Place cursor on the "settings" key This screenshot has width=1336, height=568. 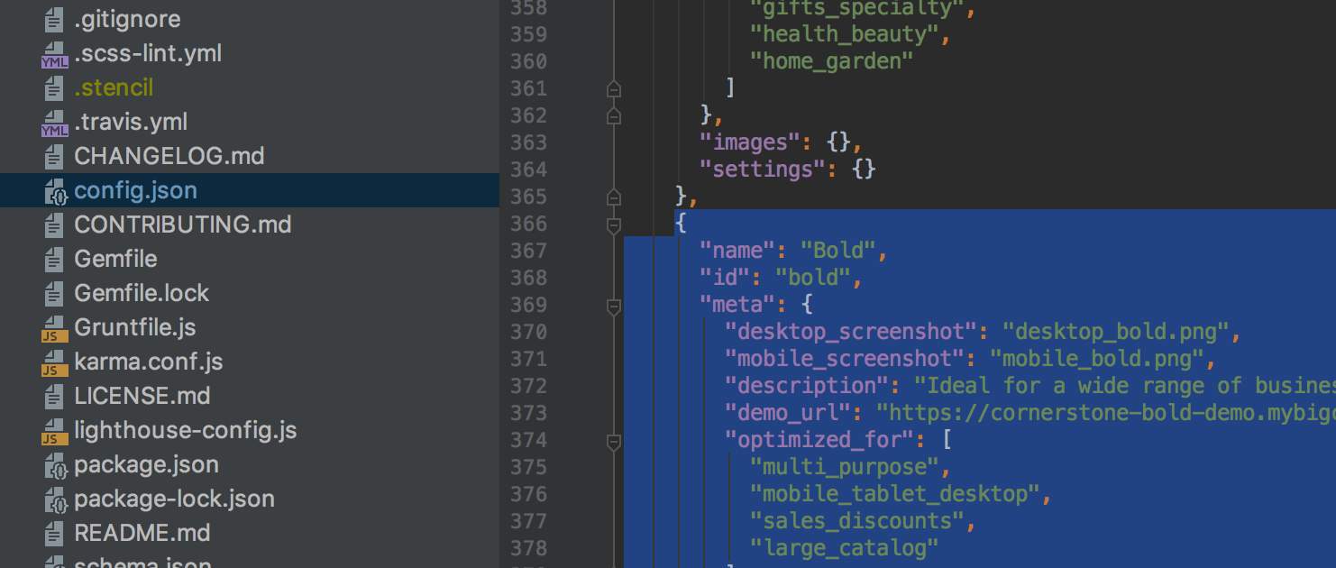(x=769, y=169)
